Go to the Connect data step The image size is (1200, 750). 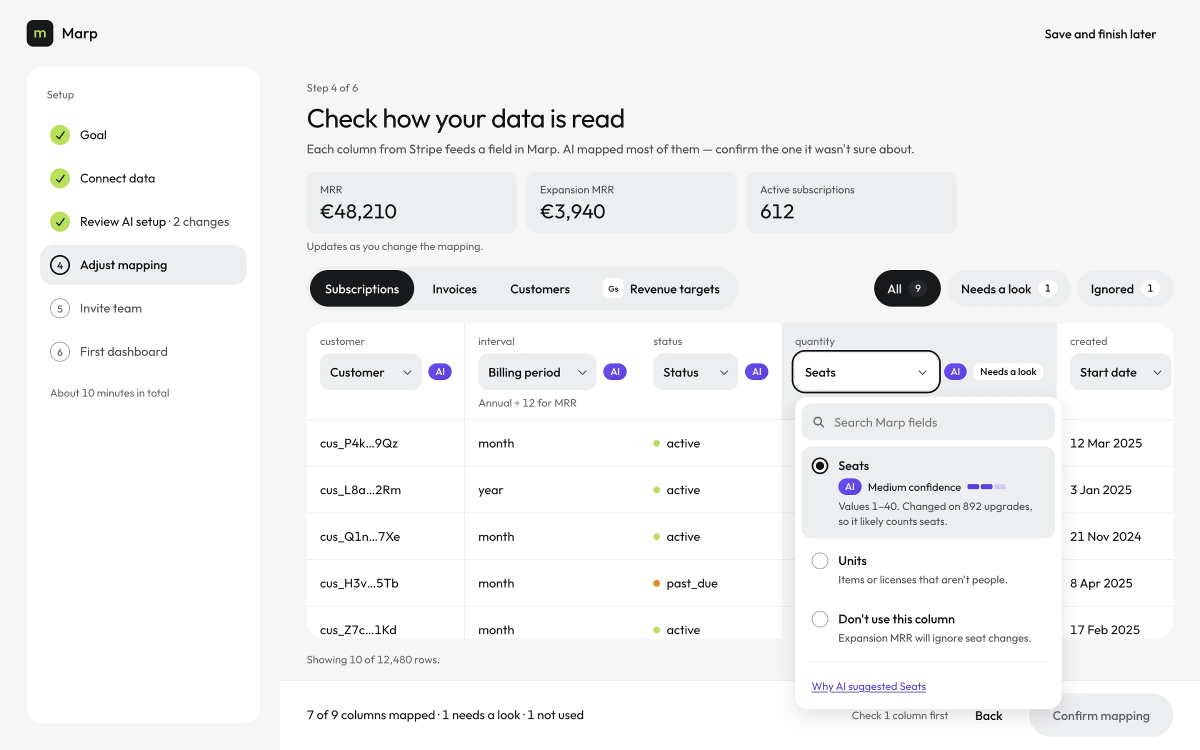point(143,178)
